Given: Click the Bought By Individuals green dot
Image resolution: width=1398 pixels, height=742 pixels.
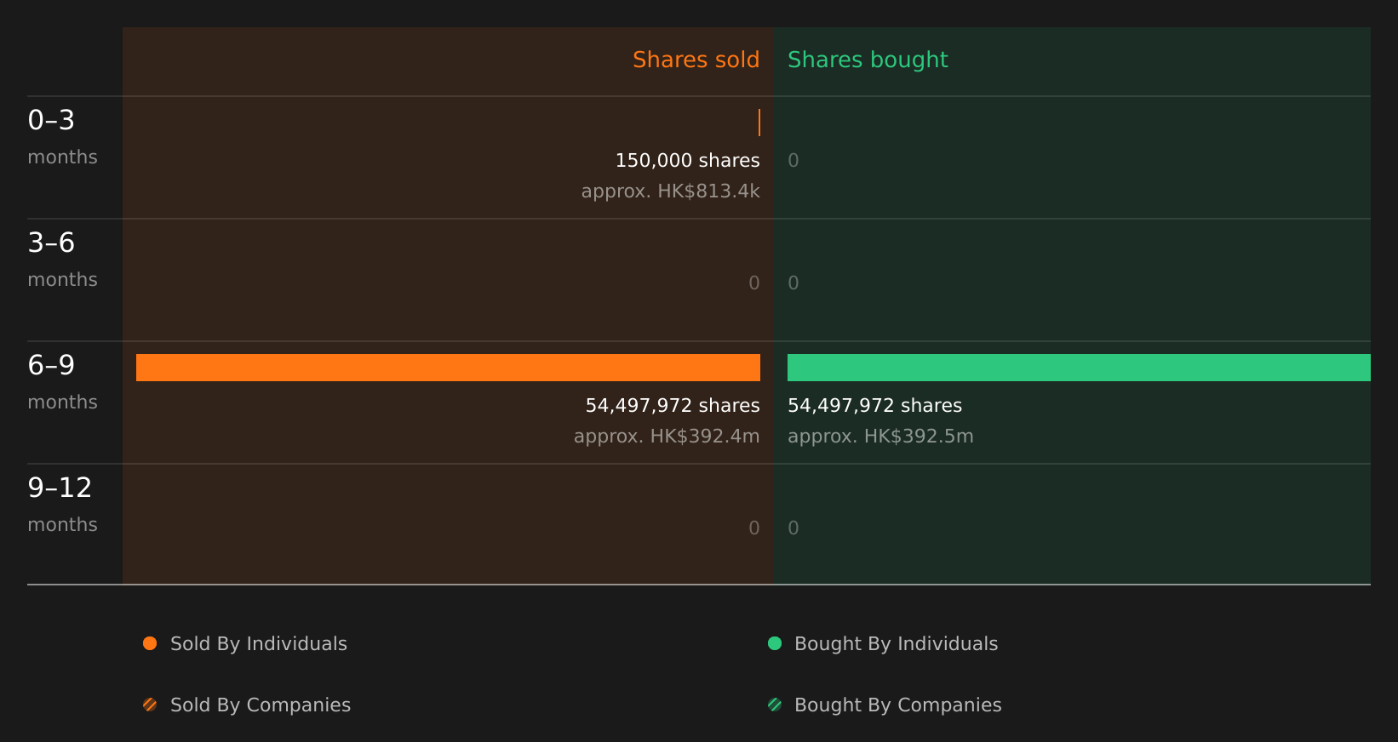Looking at the screenshot, I should [x=775, y=643].
